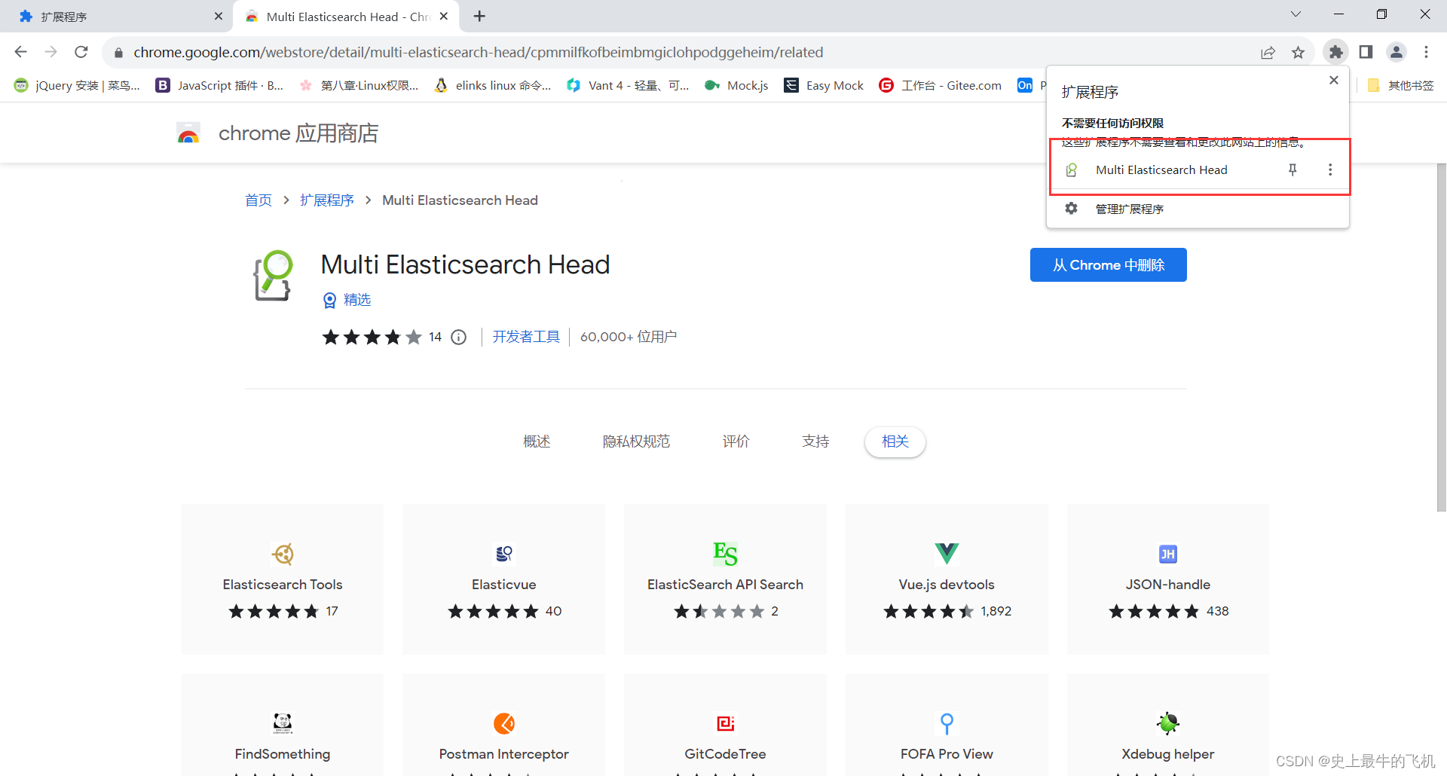The image size is (1447, 776).
Task: Click the extensions puzzle icon in toolbar
Action: point(1335,52)
